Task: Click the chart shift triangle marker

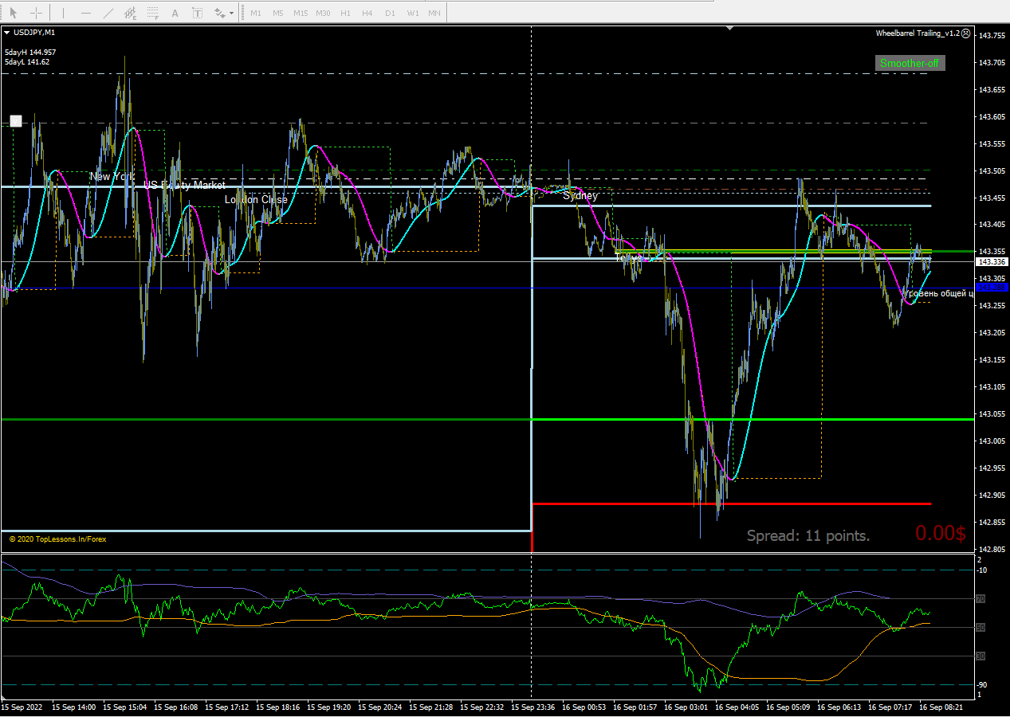Action: (x=729, y=29)
